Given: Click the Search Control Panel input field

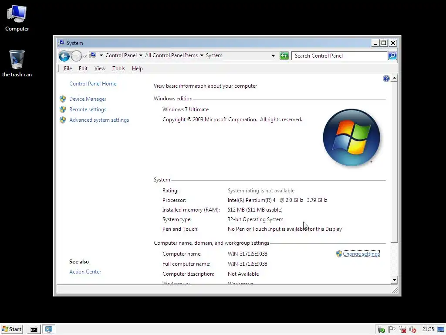Looking at the screenshot, I should coord(340,55).
